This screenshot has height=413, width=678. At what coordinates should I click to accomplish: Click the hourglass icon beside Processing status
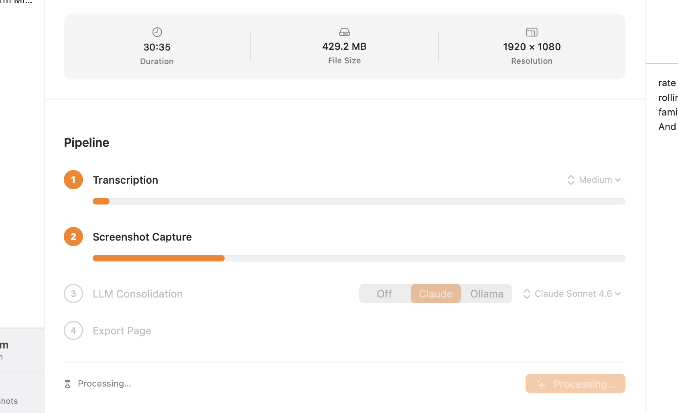(67, 384)
